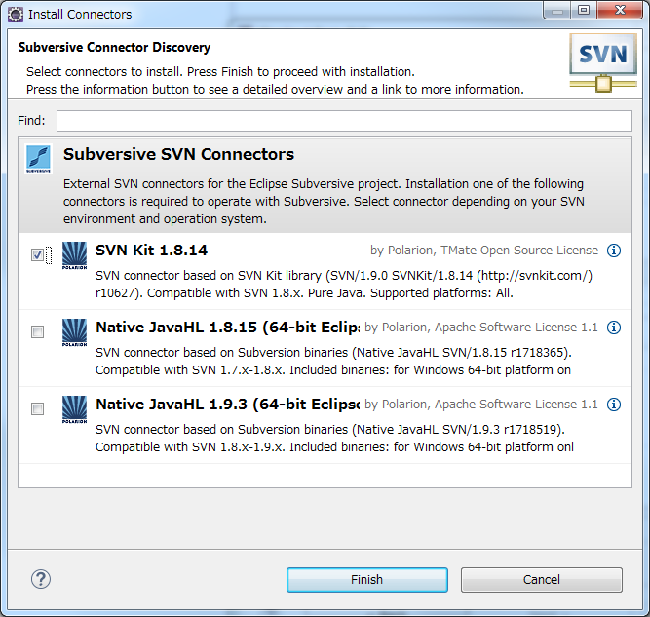This screenshot has width=650, height=617.
Task: Cancel the connector installation
Action: click(x=542, y=580)
